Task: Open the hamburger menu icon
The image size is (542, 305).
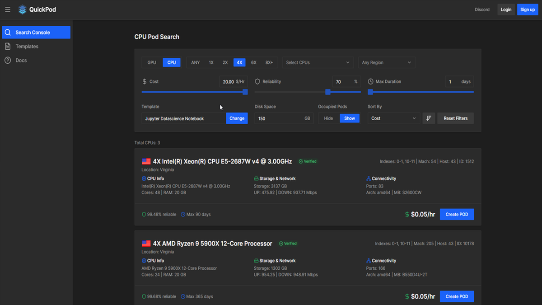Action: click(x=8, y=9)
